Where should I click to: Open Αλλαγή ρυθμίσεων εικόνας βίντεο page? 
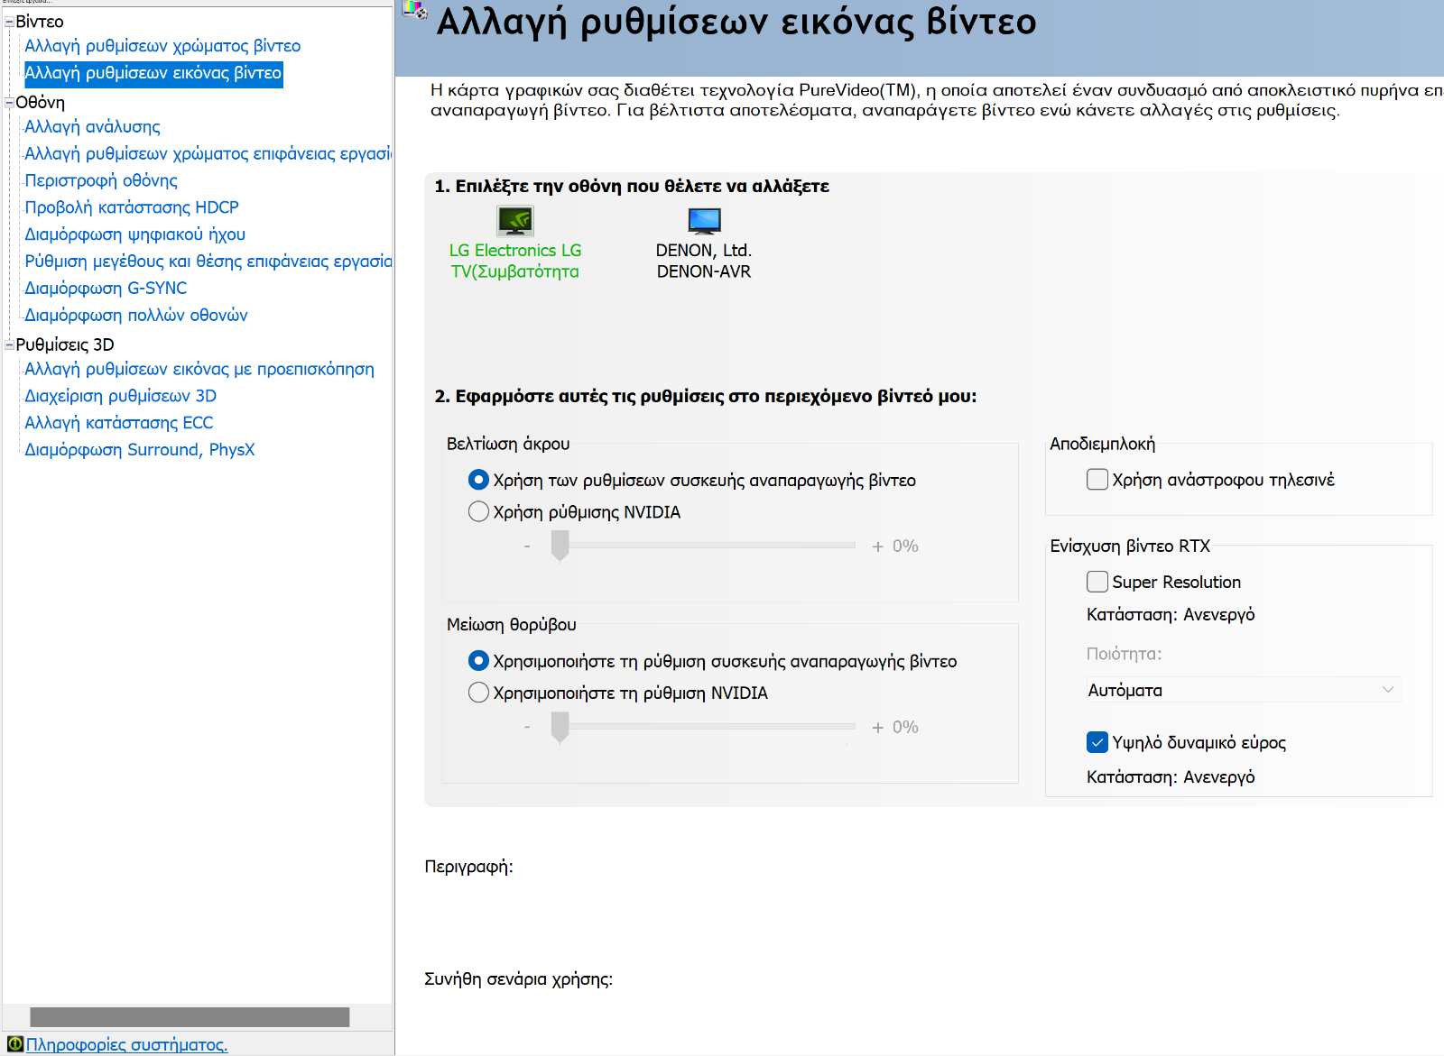153,73
